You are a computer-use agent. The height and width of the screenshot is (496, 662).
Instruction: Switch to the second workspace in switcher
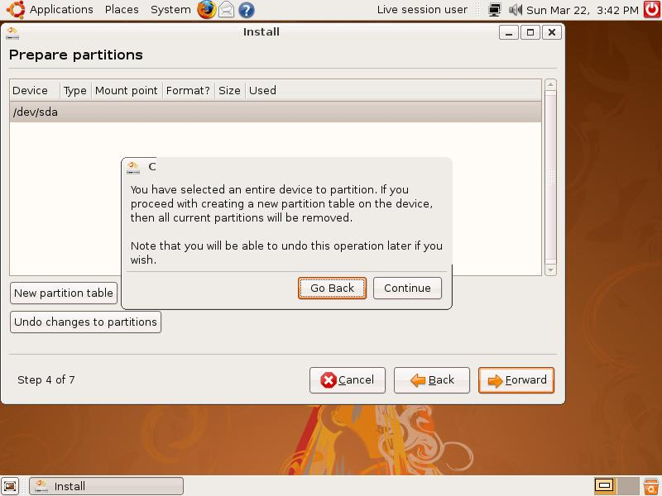tap(628, 486)
